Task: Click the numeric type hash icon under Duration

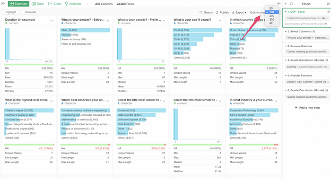Action: pos(6,23)
